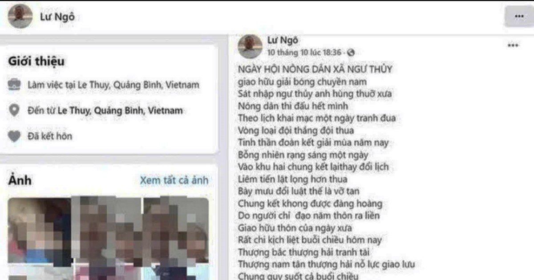The image size is (534, 280).
Task: Click the profile avatar in the top header
Action: pos(20,16)
